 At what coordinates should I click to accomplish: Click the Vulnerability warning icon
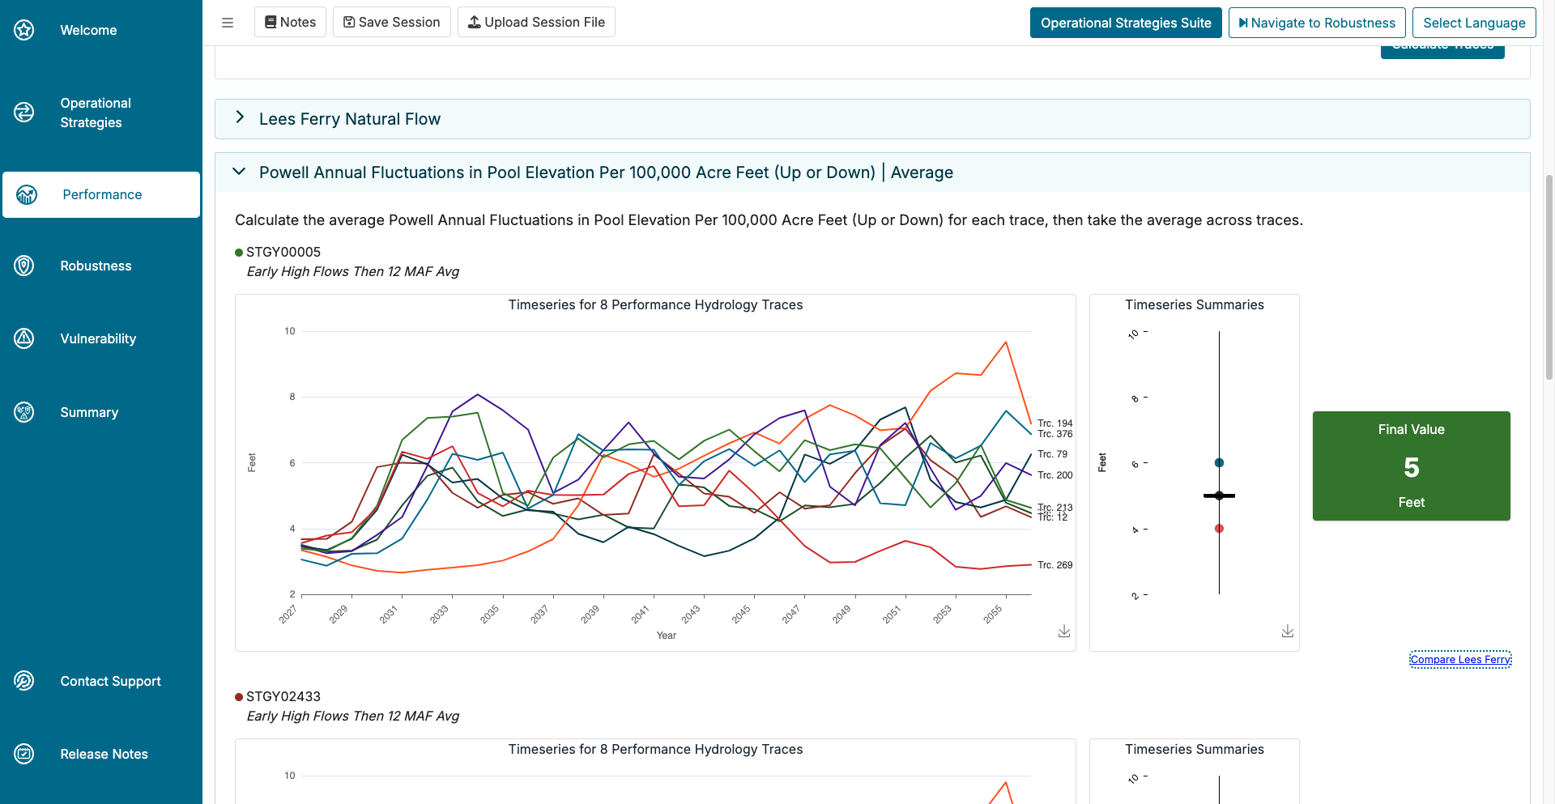click(x=24, y=338)
